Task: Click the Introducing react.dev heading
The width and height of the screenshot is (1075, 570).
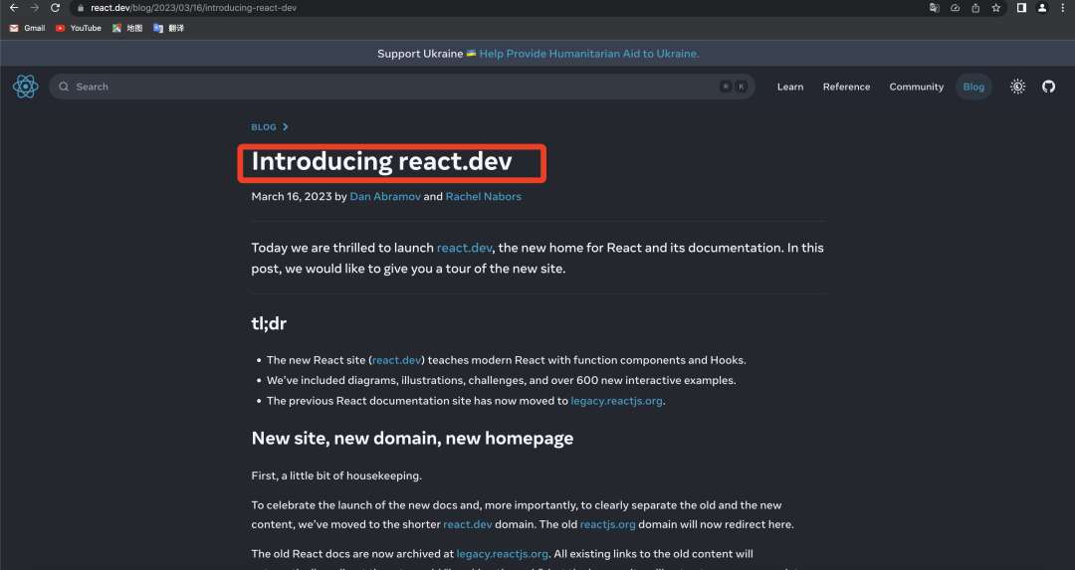Action: 382,162
